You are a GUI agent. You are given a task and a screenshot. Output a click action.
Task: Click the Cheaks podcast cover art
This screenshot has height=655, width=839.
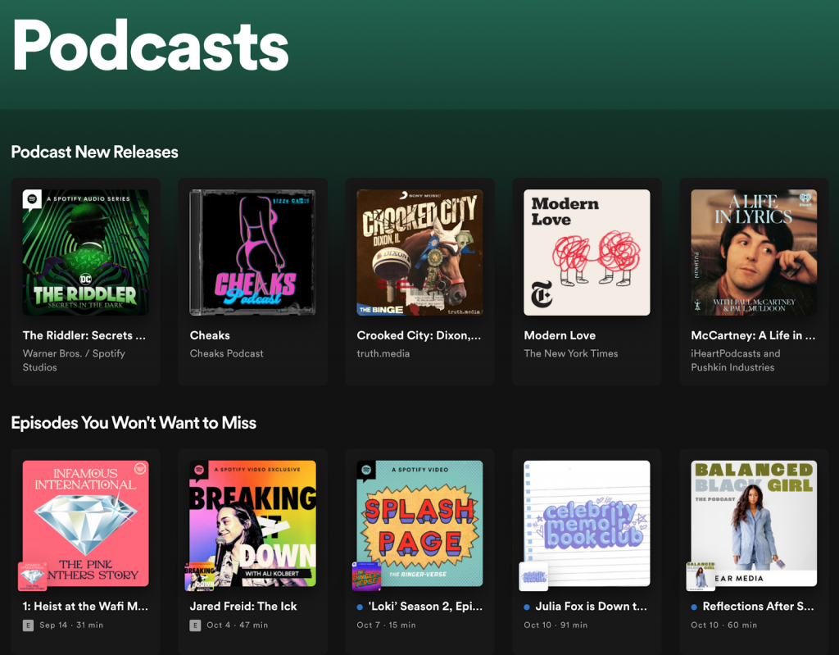click(x=252, y=252)
